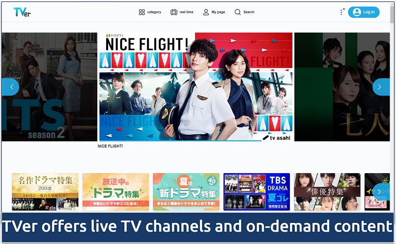The height and width of the screenshot is (244, 396).
Task: Open the category menu label
Action: (154, 12)
